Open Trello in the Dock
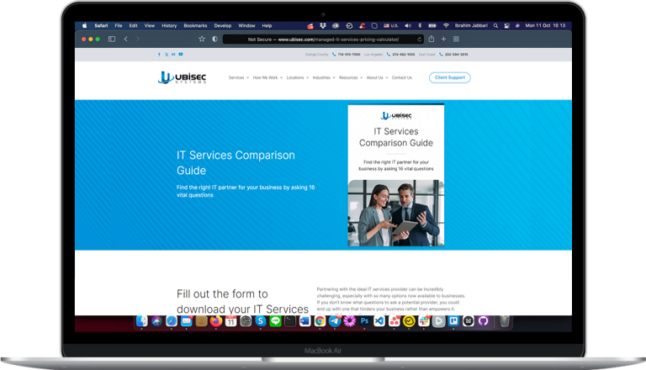The width and height of the screenshot is (646, 370). coord(453,321)
